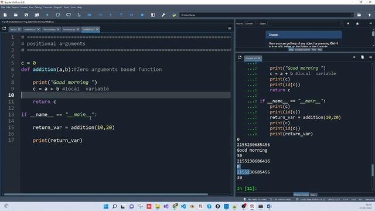This screenshot has width=375, height=211.
Task: Open Visual Studio Code from the taskbar
Action: point(183,206)
